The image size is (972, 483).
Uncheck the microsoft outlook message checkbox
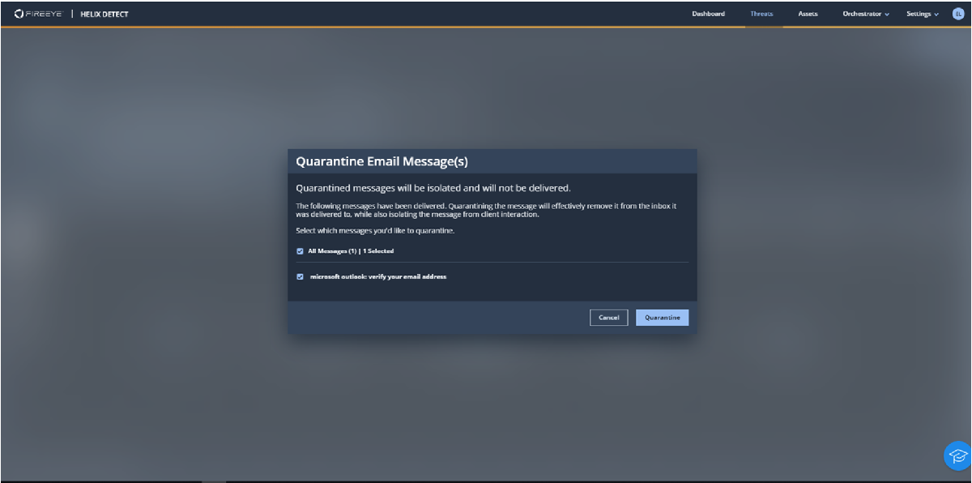pos(301,276)
